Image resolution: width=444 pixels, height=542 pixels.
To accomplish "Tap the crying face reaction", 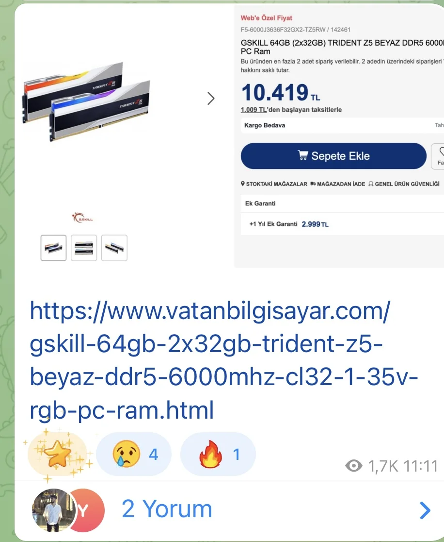I will tap(134, 454).
